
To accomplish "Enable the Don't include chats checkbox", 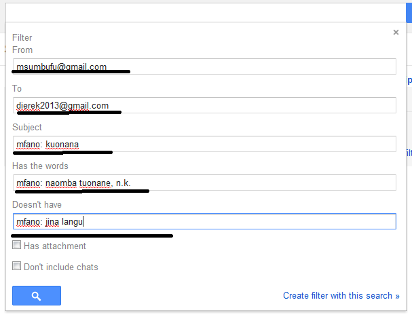I will click(x=17, y=267).
